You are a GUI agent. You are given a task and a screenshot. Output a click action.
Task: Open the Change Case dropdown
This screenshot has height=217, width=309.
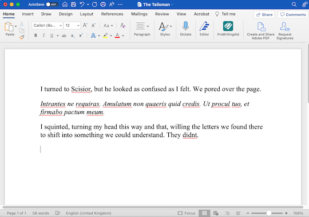(108, 25)
